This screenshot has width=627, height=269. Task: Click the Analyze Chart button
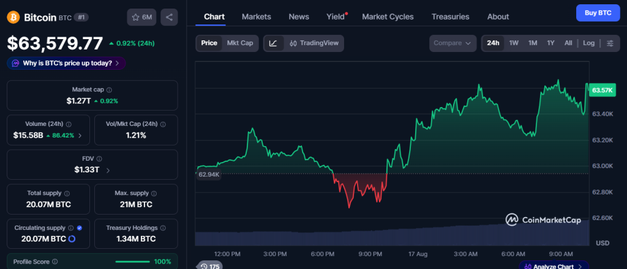[554, 265]
